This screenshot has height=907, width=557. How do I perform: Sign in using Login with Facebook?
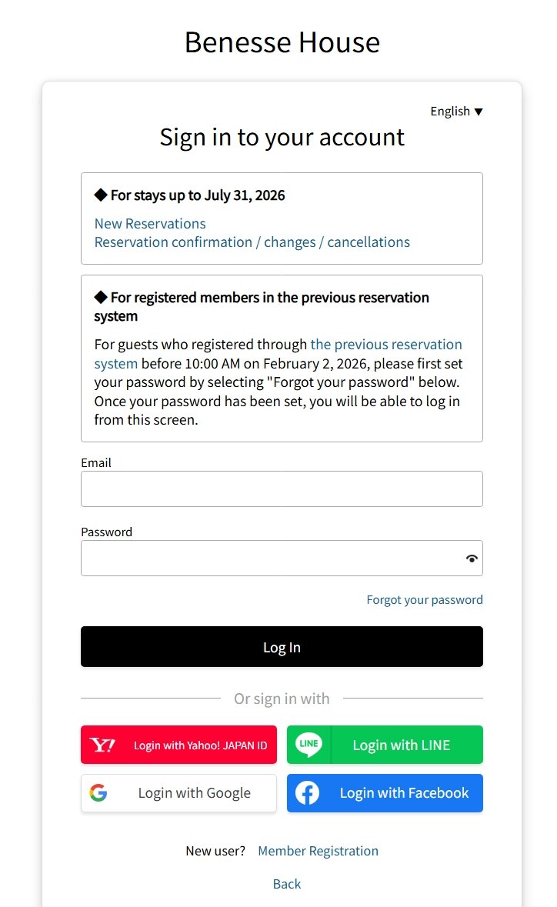404,793
